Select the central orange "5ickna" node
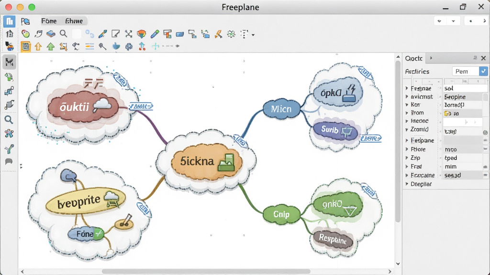This screenshot has height=275, width=490. tap(207, 161)
